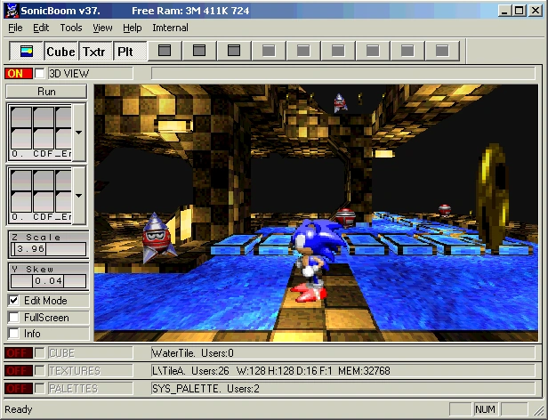Click the Z Scale slider
548x420 pixels.
[x=49, y=249]
